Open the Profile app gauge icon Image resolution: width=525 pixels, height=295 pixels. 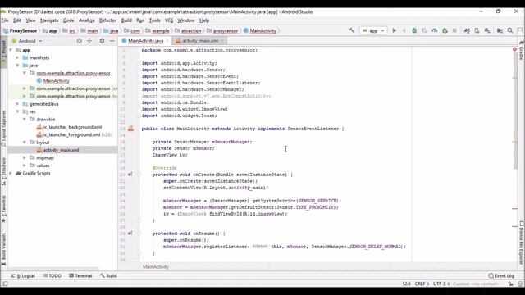coord(434,30)
